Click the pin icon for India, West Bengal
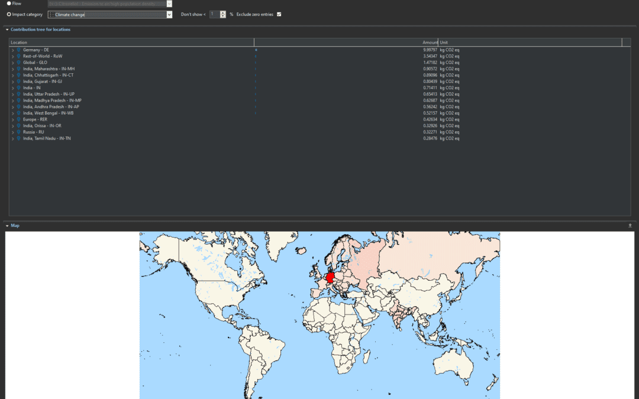 coord(18,113)
